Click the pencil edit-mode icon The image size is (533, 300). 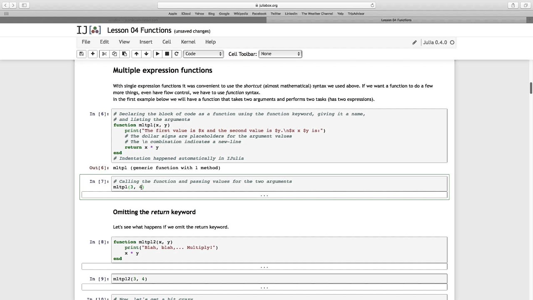point(414,42)
